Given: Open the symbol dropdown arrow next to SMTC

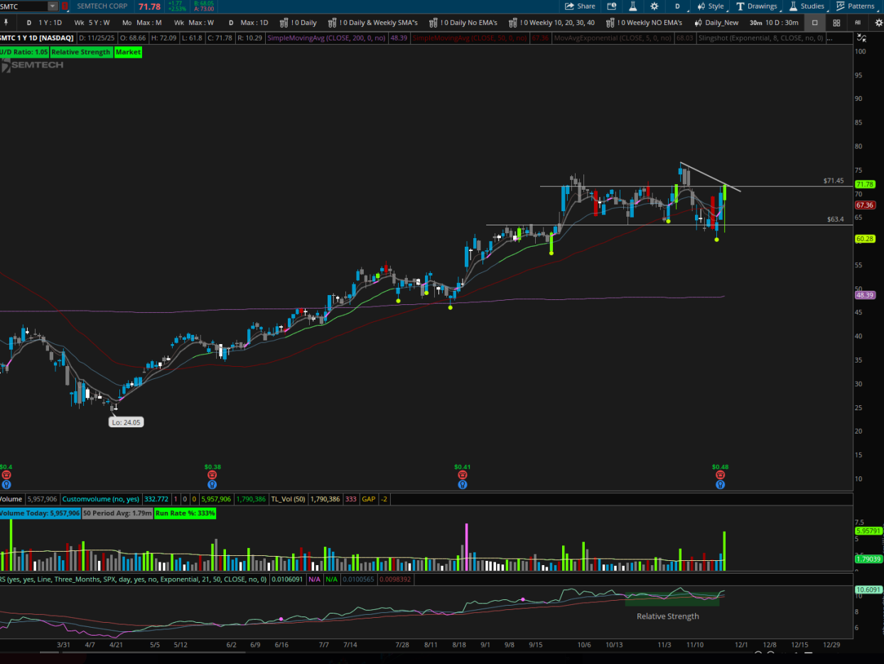Looking at the screenshot, I should [x=53, y=6].
